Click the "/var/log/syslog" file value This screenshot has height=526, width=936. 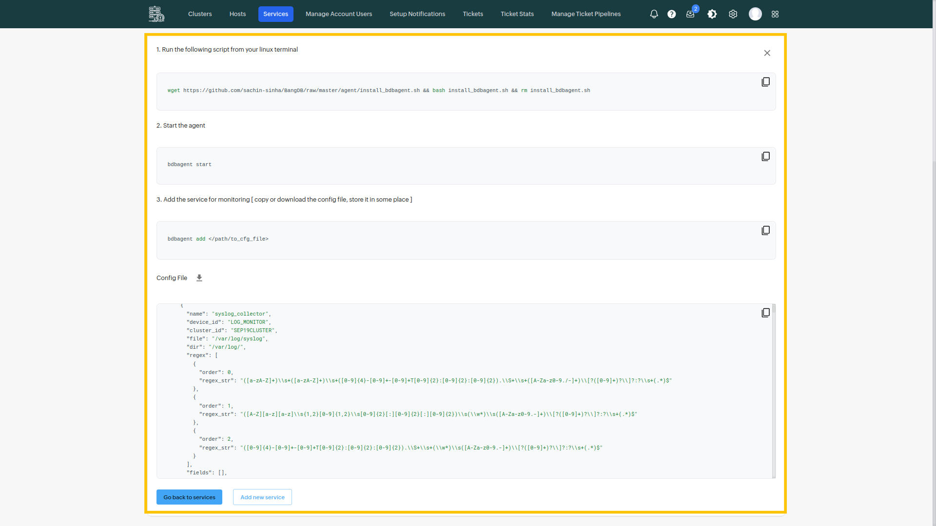tap(238, 339)
